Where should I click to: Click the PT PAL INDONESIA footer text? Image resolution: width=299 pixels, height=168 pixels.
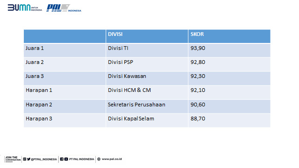click(x=82, y=159)
